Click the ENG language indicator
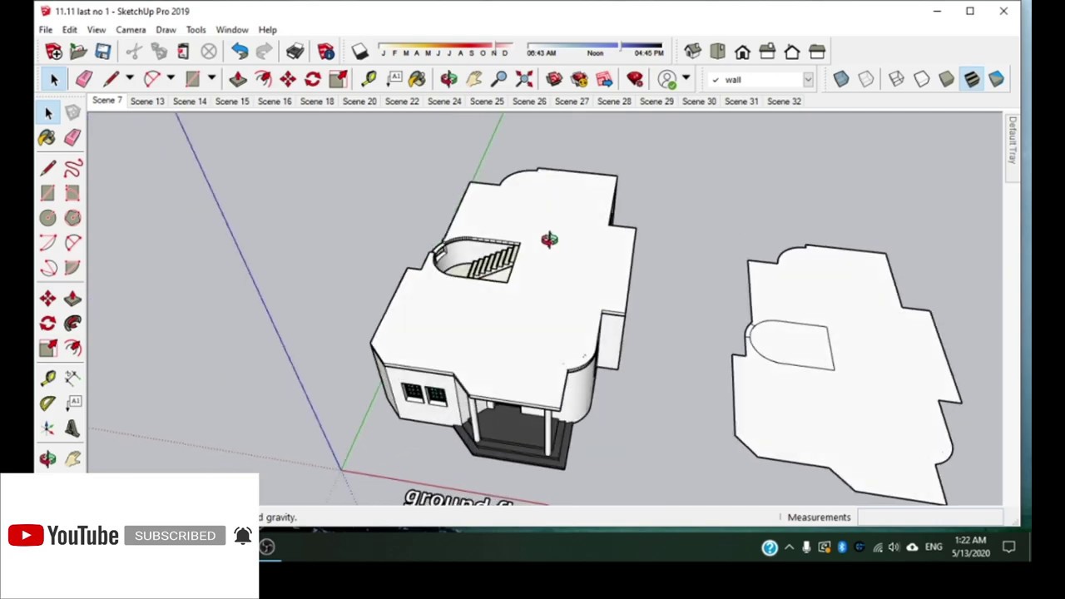1065x599 pixels. pos(934,547)
